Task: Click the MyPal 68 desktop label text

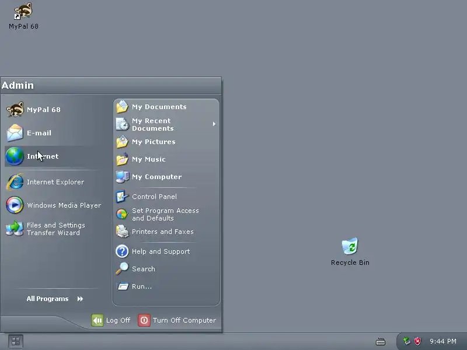Action: point(23,26)
